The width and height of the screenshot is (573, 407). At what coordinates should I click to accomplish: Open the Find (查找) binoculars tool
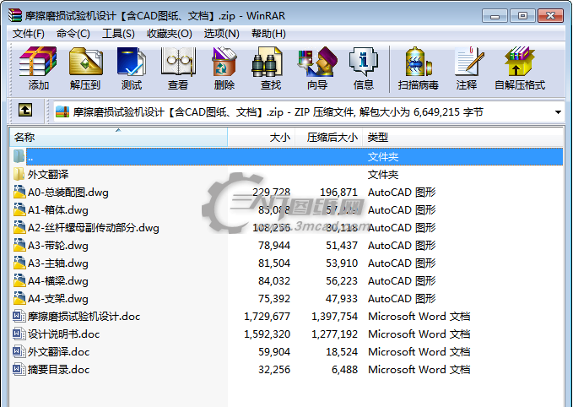pyautogui.click(x=268, y=62)
